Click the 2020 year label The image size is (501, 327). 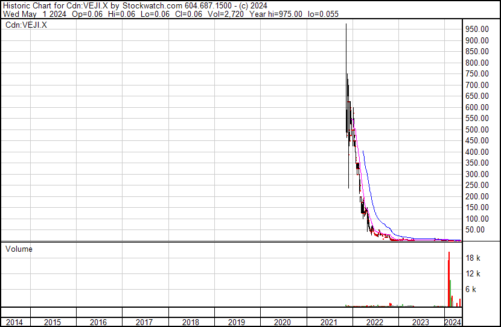(282, 322)
